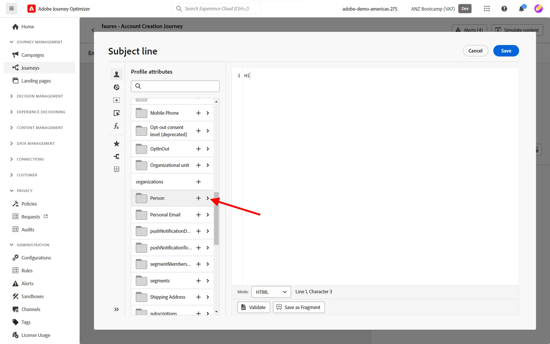The height and width of the screenshot is (344, 550).
Task: Open the Mode HTML dropdown
Action: [271, 292]
